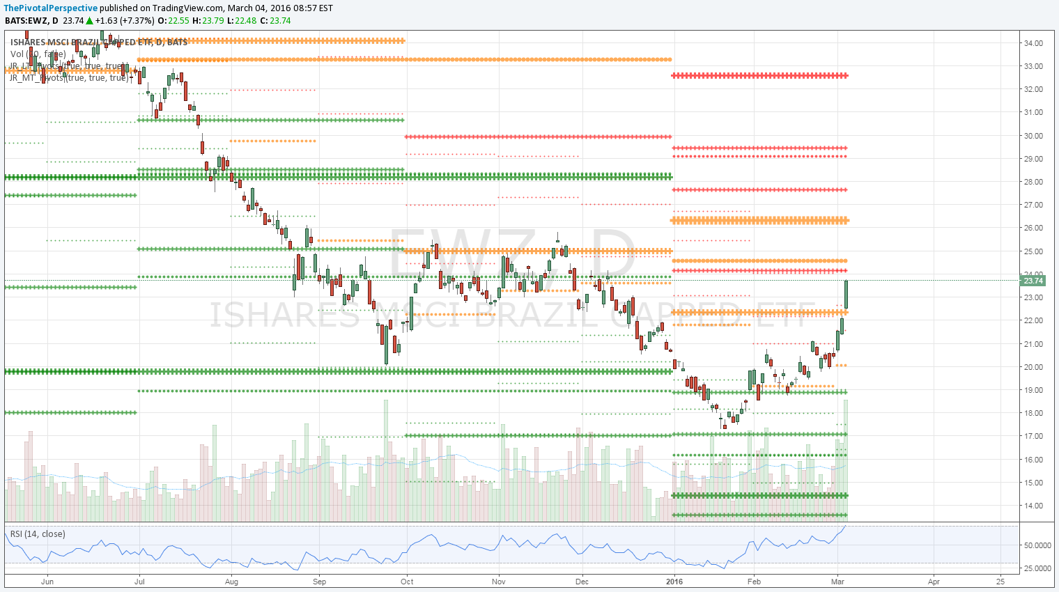The height and width of the screenshot is (592, 1059).
Task: Click the 2016 label on time axis
Action: pos(674,582)
